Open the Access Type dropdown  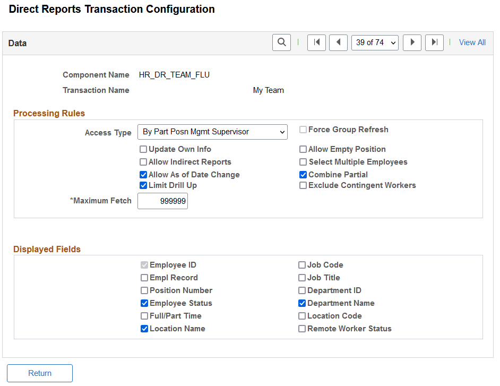coord(212,132)
